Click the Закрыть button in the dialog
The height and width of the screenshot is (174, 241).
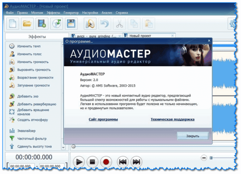(193, 136)
